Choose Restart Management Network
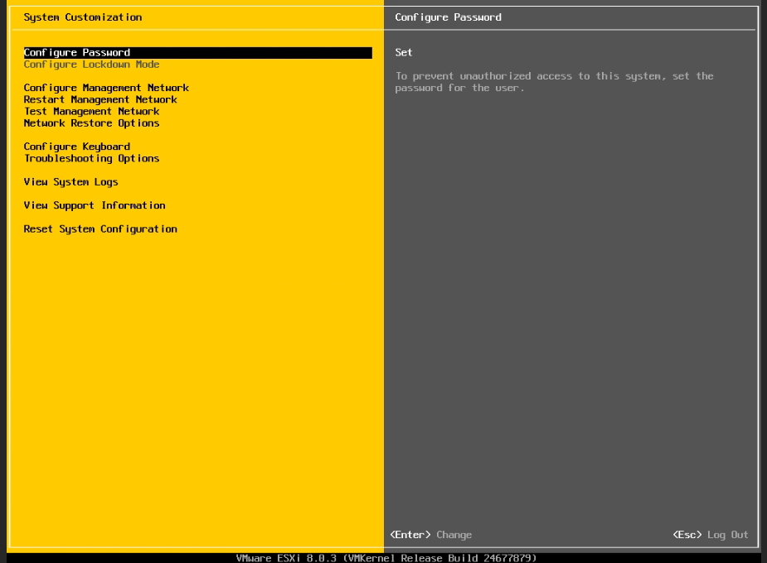Screen dimensions: 767x563 coord(100,99)
